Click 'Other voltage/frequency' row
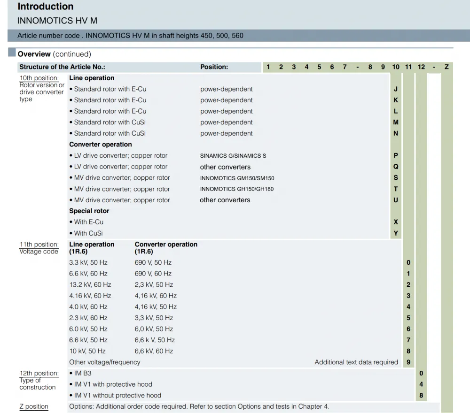470x413 pixels. tap(105, 362)
